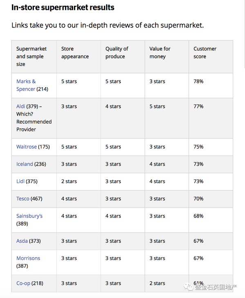
Task: Open the Aldi review link
Action: click(x=20, y=106)
